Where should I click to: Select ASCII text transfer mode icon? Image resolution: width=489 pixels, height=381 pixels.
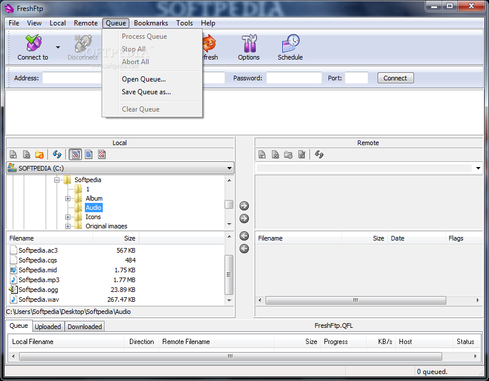89,154
